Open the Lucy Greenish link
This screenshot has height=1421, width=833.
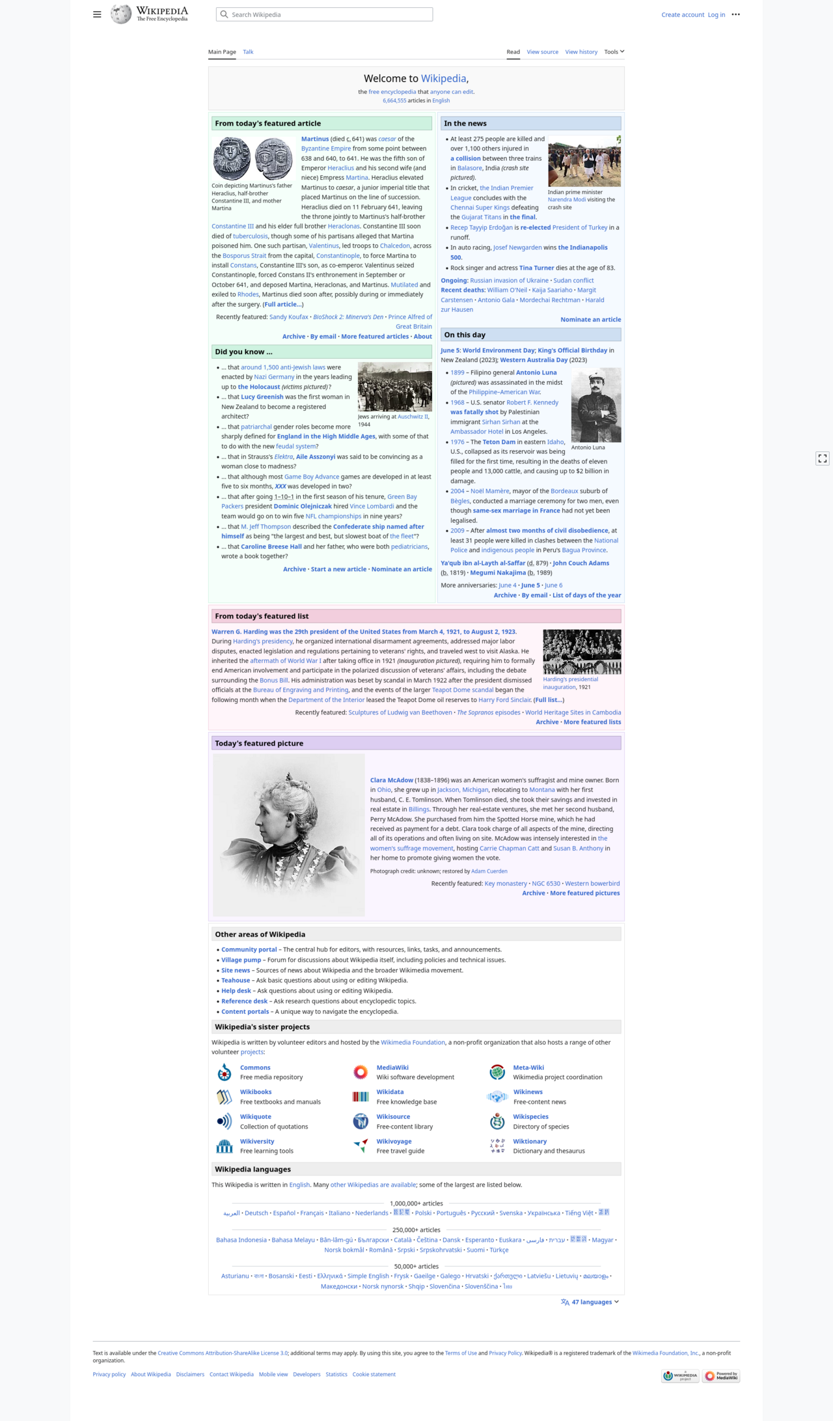tap(262, 397)
